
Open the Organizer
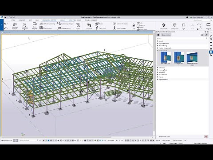(x=89, y=26)
